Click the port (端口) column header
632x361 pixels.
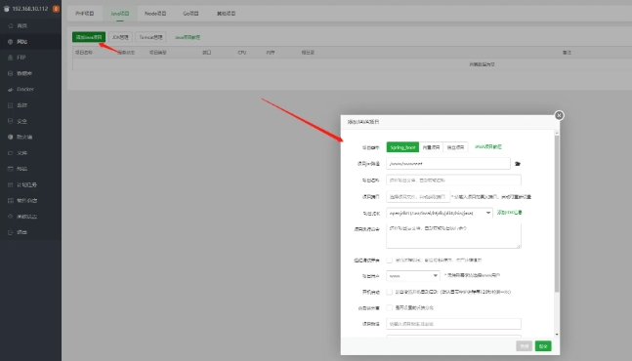pyautogui.click(x=207, y=53)
